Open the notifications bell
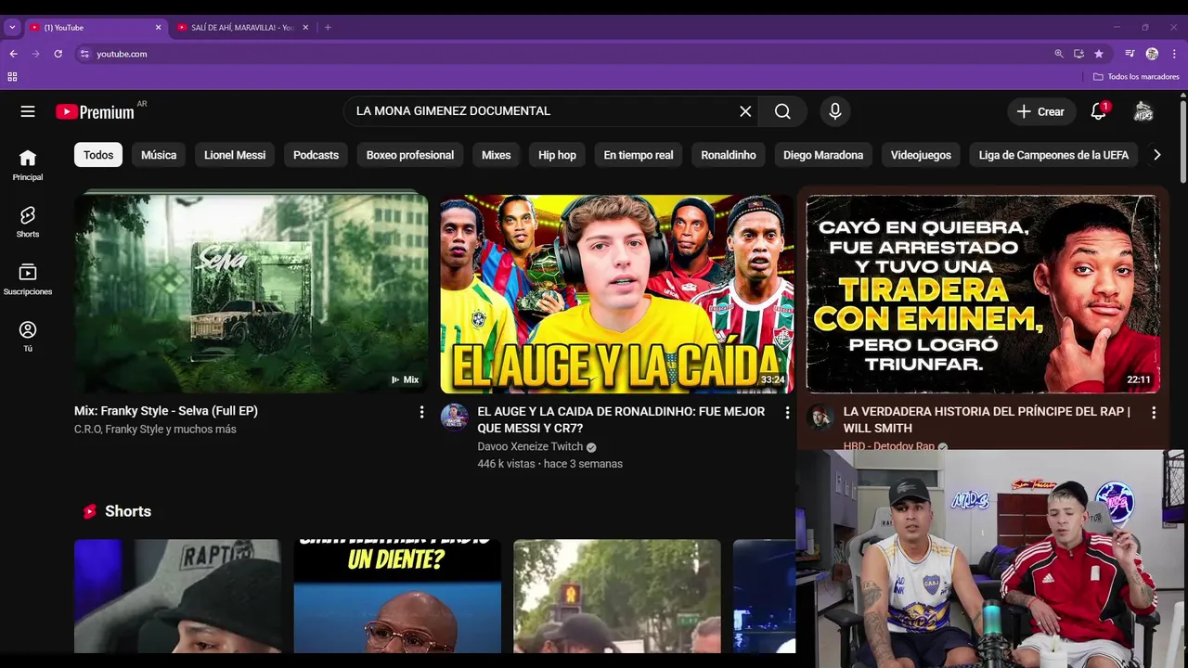Viewport: 1188px width, 668px height. (1098, 111)
